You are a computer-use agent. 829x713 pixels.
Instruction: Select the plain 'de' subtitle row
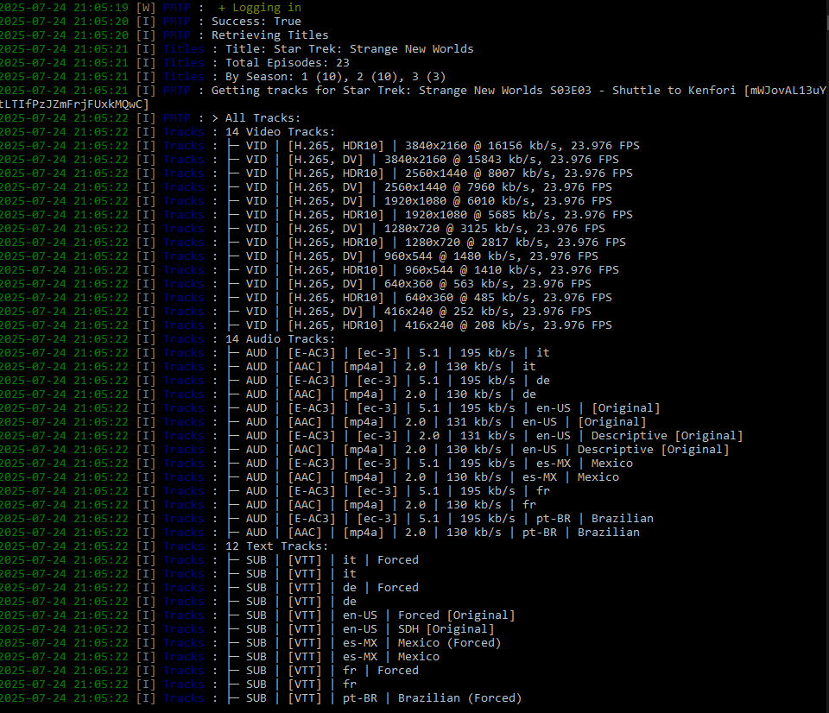click(x=291, y=601)
